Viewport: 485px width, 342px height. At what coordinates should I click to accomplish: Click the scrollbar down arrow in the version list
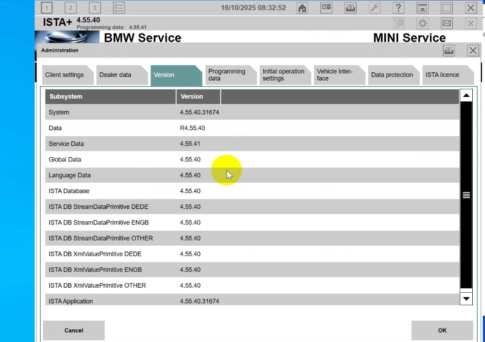click(466, 299)
